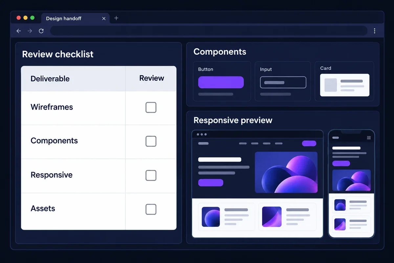The image size is (394, 263).
Task: Reload the page with the refresh icon
Action: 41,31
